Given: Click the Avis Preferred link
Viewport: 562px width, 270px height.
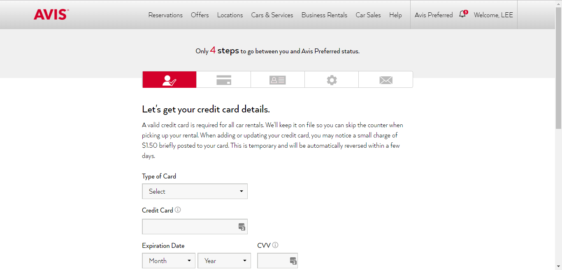Looking at the screenshot, I should [434, 15].
